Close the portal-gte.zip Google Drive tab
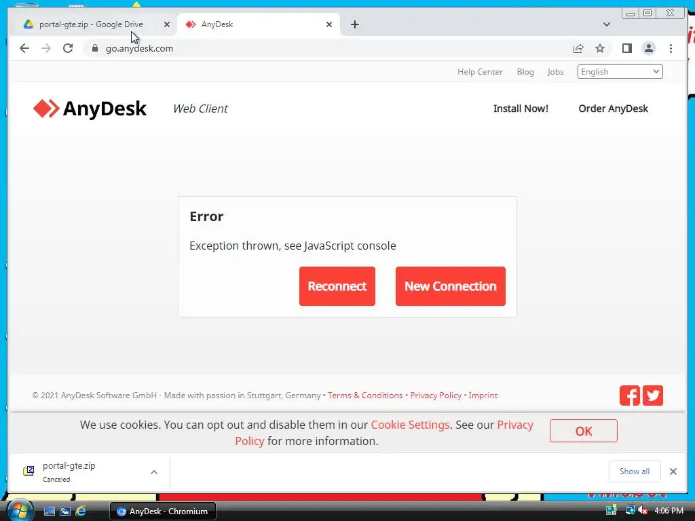 [x=167, y=24]
